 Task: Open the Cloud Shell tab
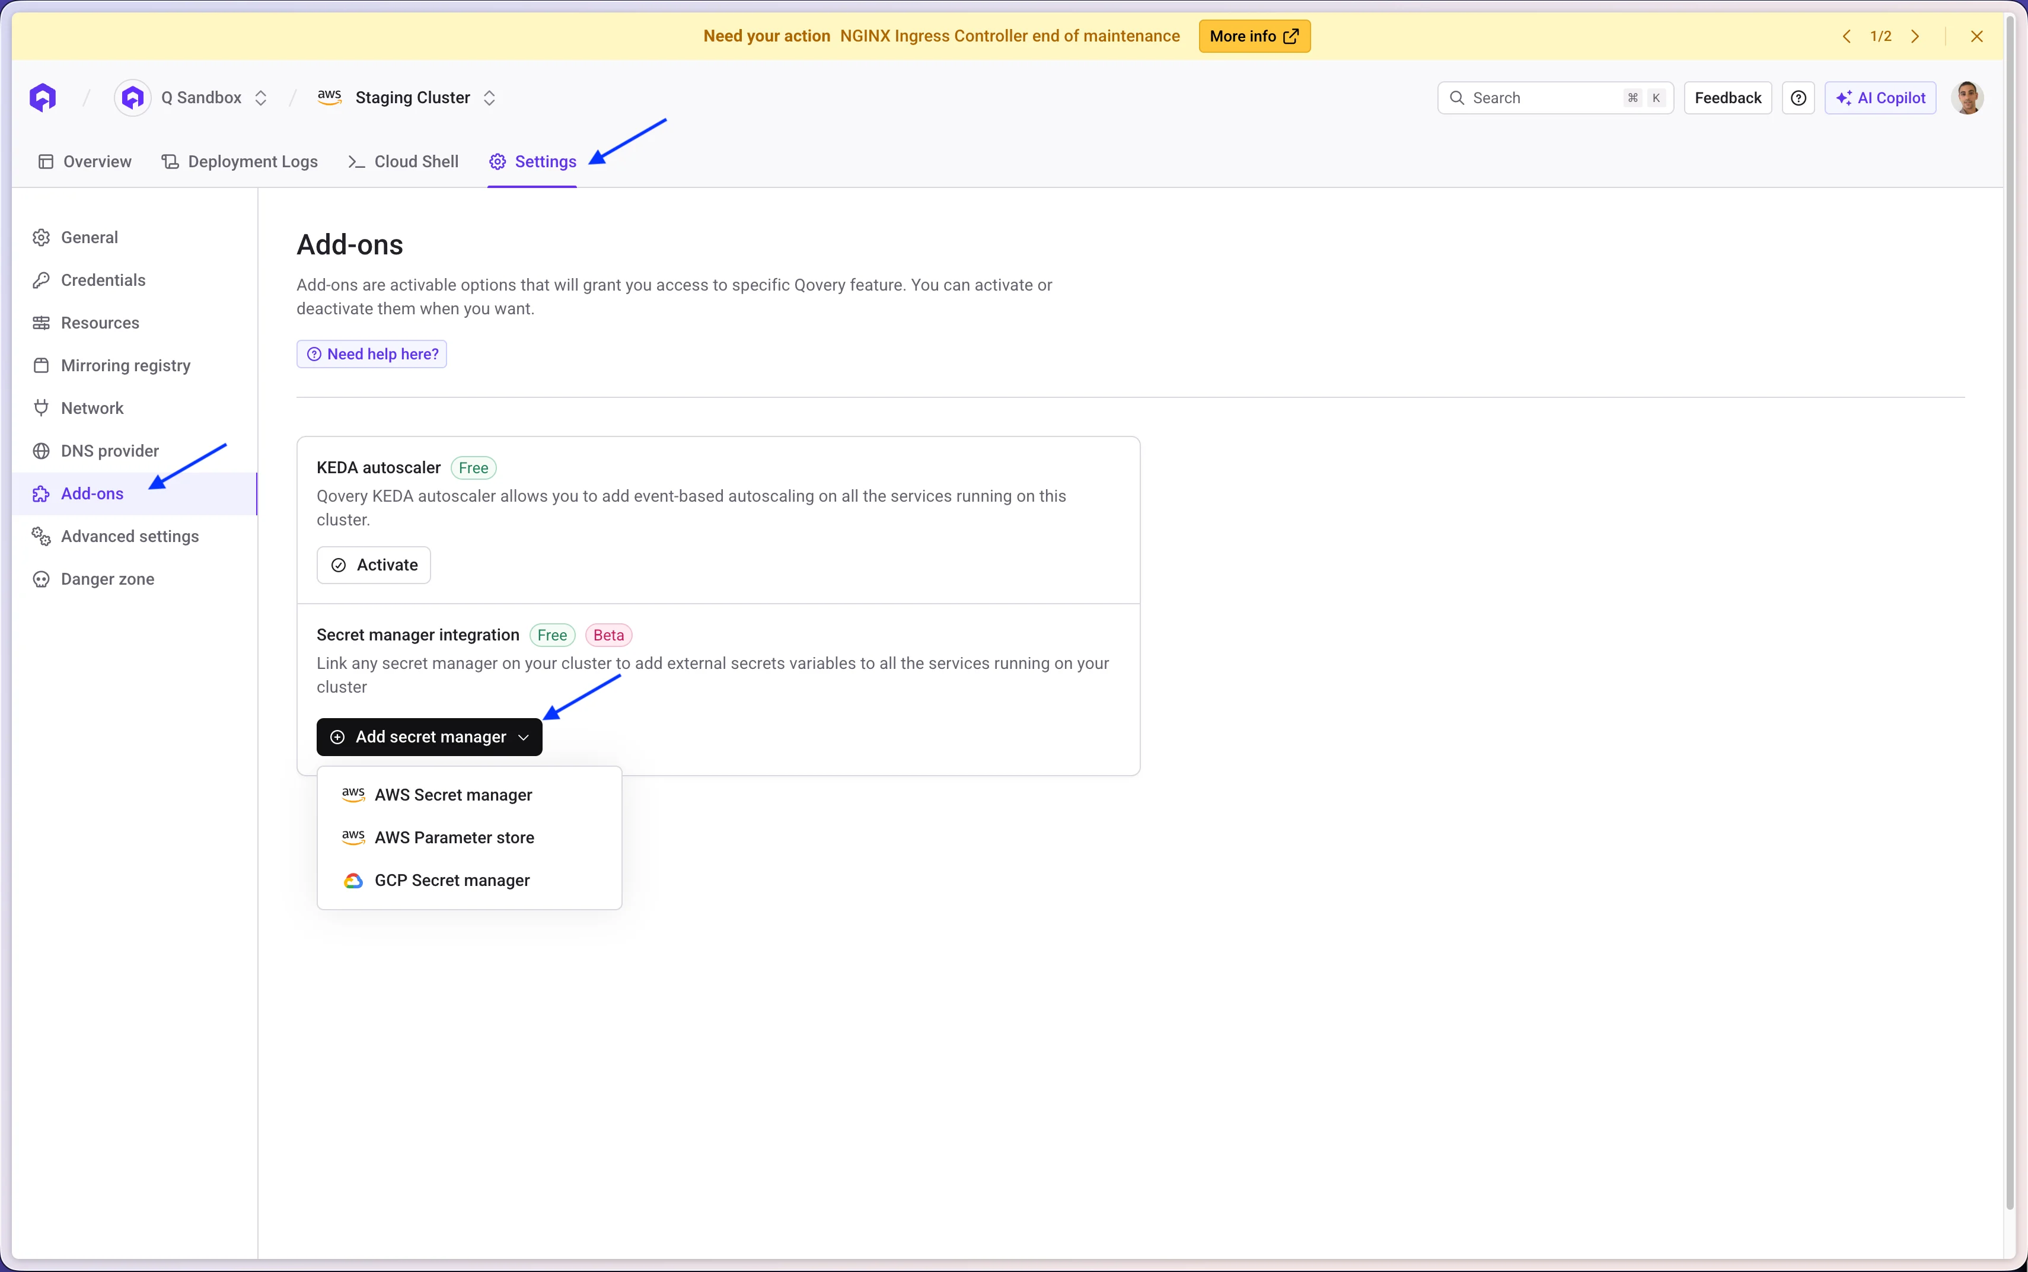pyautogui.click(x=403, y=161)
